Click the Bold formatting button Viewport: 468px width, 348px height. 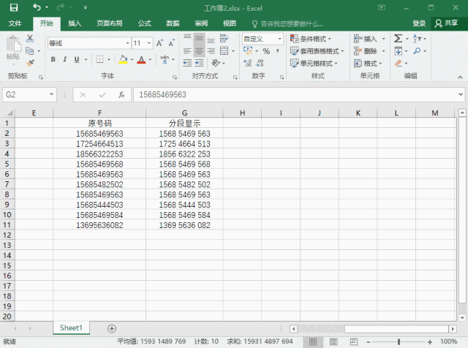coord(53,59)
